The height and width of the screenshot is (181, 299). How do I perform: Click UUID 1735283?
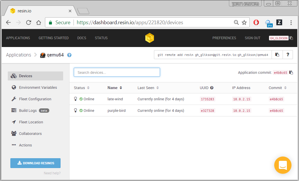pos(208,99)
